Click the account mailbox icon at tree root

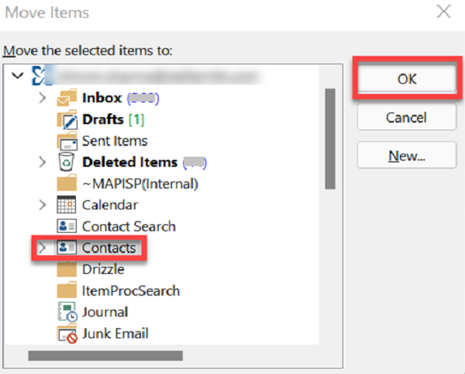pos(42,76)
